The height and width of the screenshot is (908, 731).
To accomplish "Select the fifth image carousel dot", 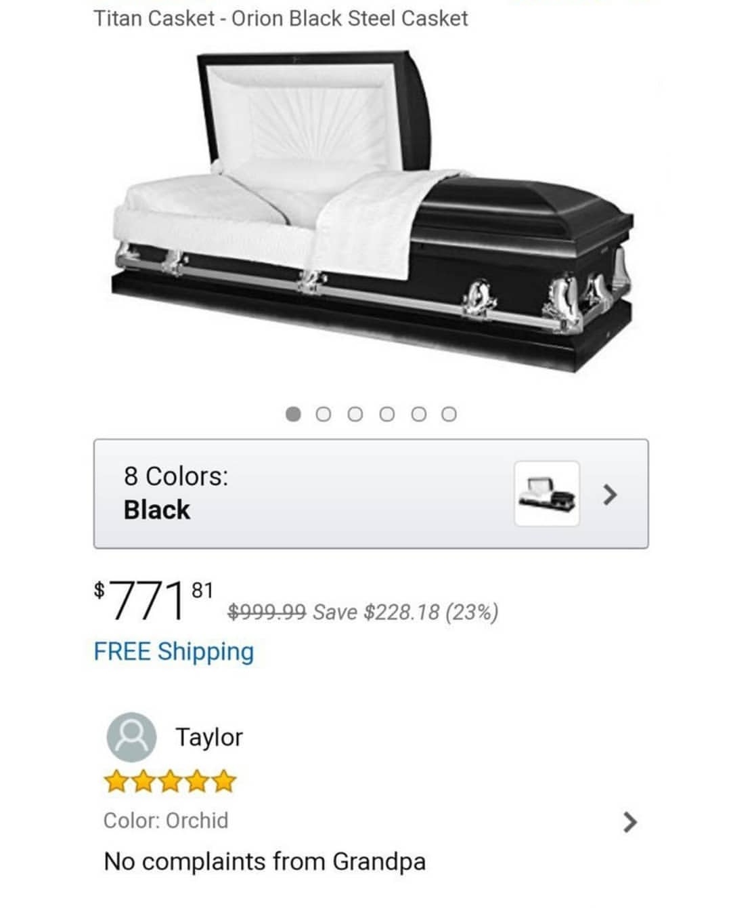I will 418,414.
